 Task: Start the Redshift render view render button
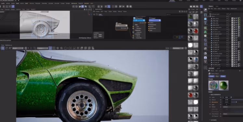(3, 48)
